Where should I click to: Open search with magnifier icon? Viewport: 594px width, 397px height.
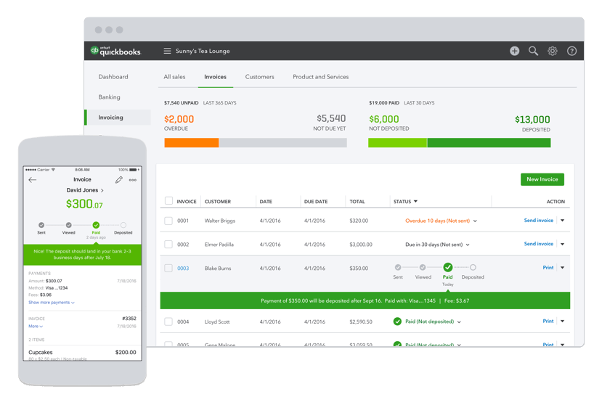(x=534, y=51)
